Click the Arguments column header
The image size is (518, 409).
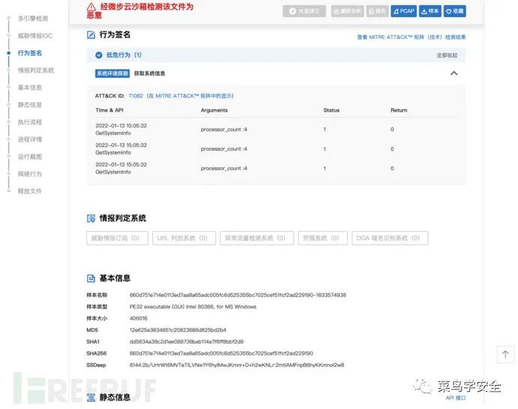click(214, 110)
